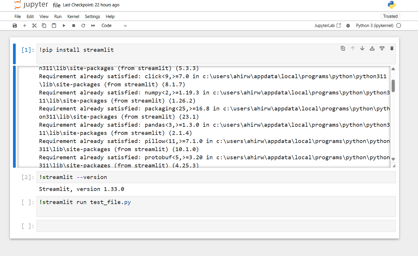Screen dimensions: 418x256
Task: Save the notebook
Action: pyautogui.click(x=15, y=25)
